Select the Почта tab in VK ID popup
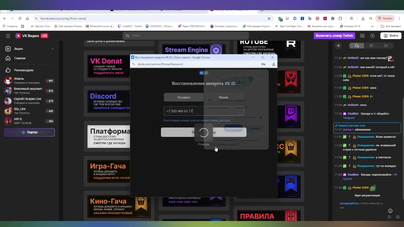Viewport: 404px width, 227px height. 223,97
